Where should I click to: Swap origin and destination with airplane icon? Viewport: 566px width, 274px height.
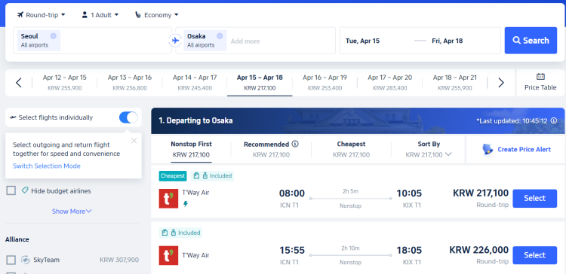click(175, 41)
